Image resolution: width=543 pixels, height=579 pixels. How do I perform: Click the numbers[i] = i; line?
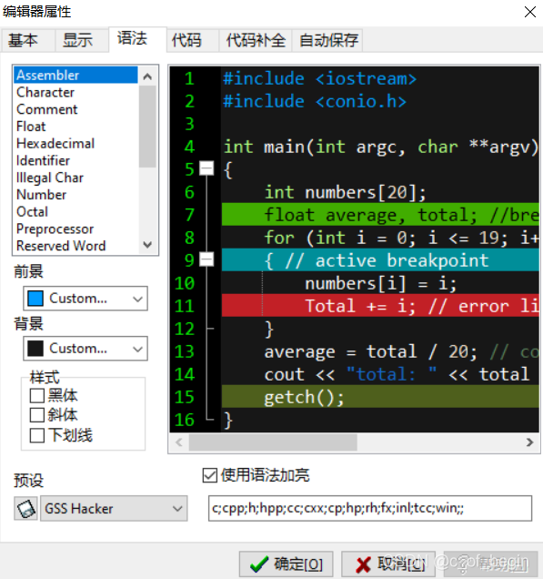380,284
